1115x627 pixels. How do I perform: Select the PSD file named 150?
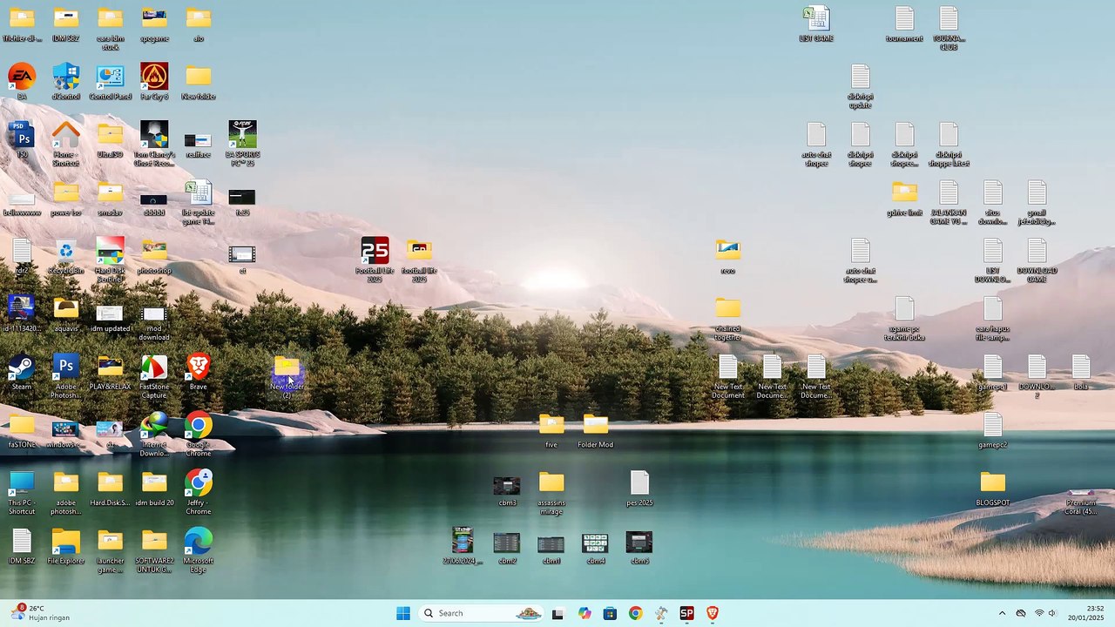point(22,135)
